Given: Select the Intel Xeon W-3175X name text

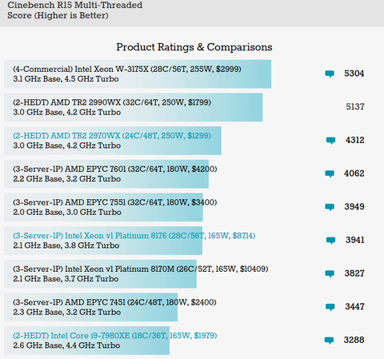Looking at the screenshot, I should (127, 69).
